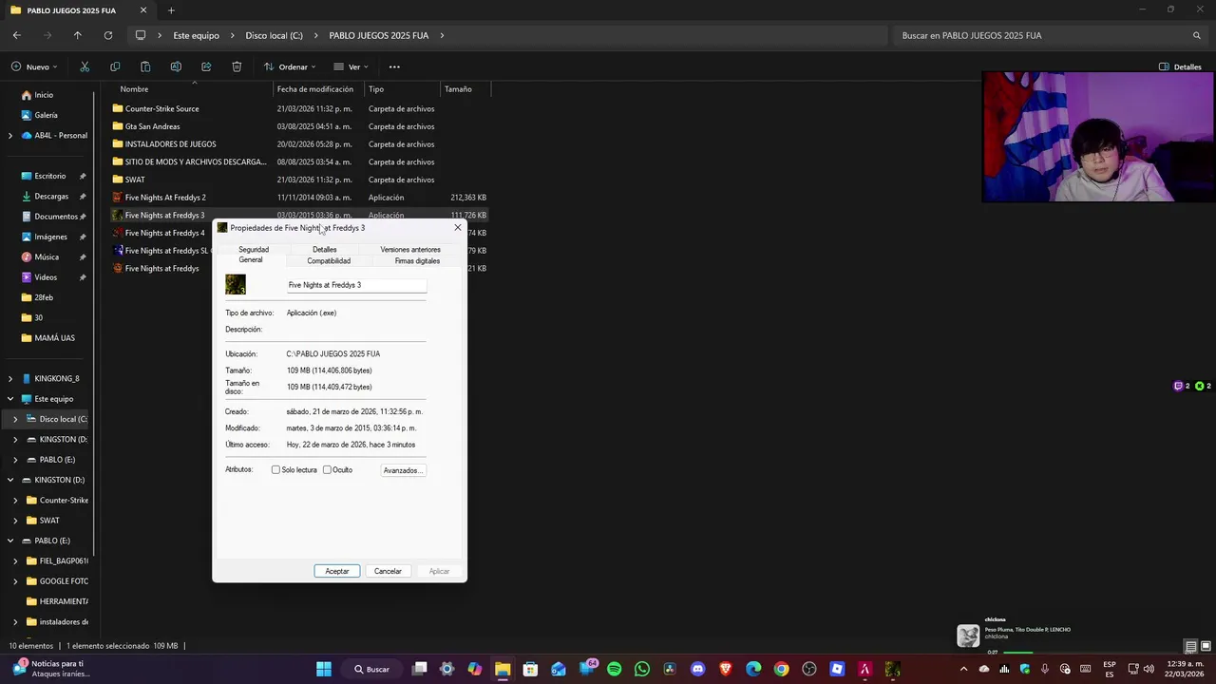Expand the KINGKONG_8 tree node
Image resolution: width=1216 pixels, height=684 pixels.
[10, 379]
